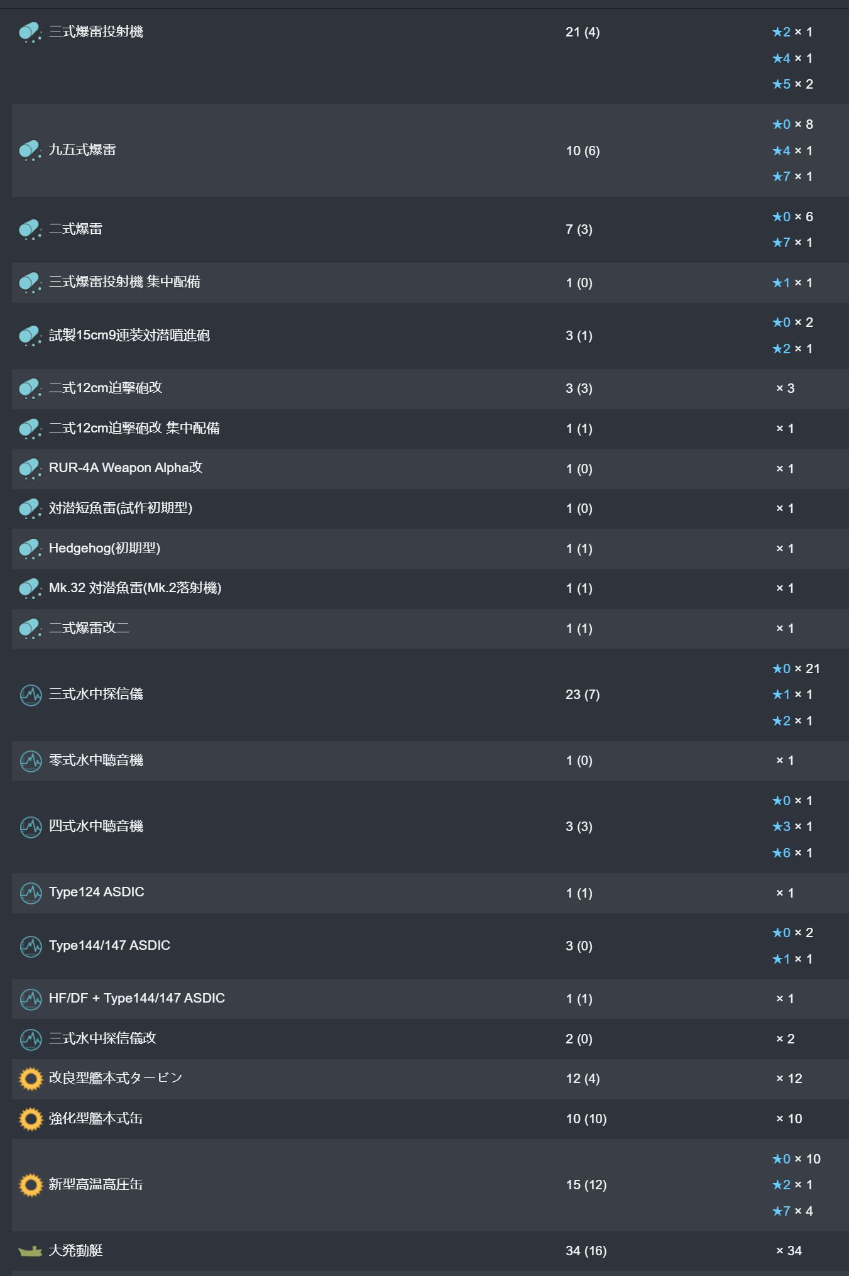Click the ★7 × 4 entry of 新型高温高圧缶

pos(792,1211)
